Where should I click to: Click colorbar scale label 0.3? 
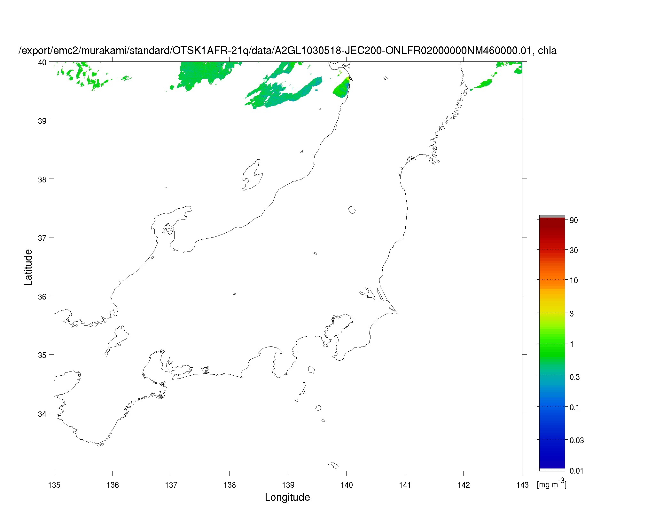click(x=575, y=377)
